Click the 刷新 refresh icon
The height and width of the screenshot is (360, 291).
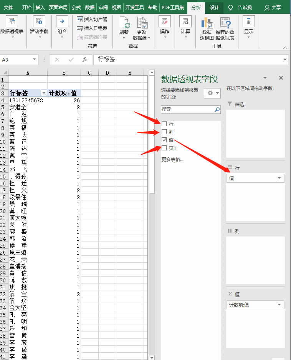[125, 23]
